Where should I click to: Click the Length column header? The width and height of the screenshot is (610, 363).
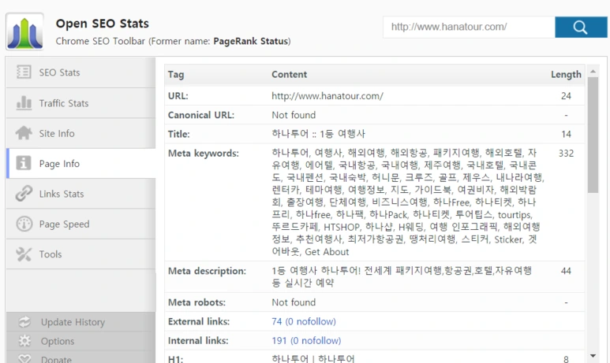[x=566, y=75]
